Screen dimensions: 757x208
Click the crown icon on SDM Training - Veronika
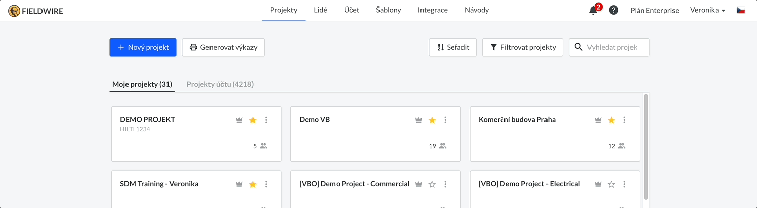(x=239, y=184)
